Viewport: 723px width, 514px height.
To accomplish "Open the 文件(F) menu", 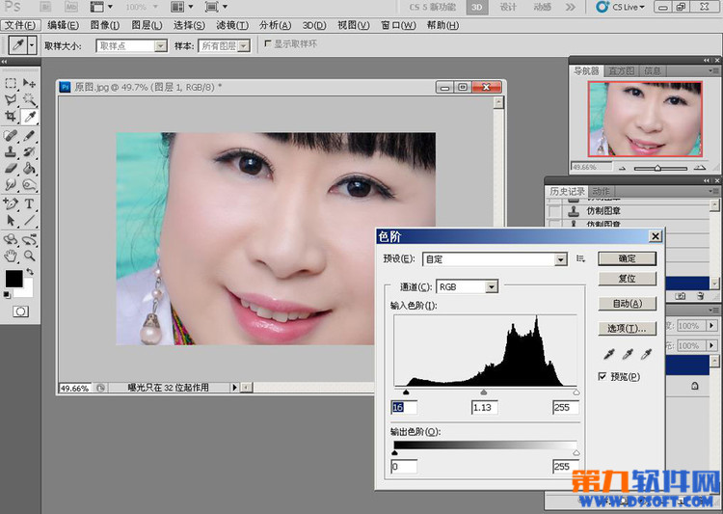I will 21,25.
